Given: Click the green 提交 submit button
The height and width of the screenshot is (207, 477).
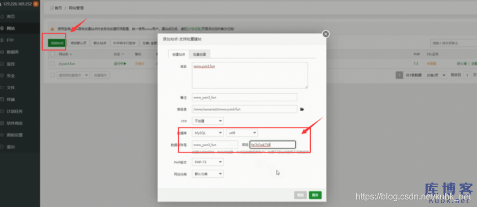Looking at the screenshot, I should click(x=315, y=195).
